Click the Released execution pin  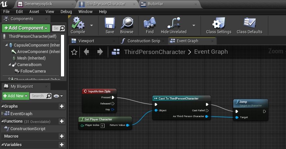tap(113, 104)
